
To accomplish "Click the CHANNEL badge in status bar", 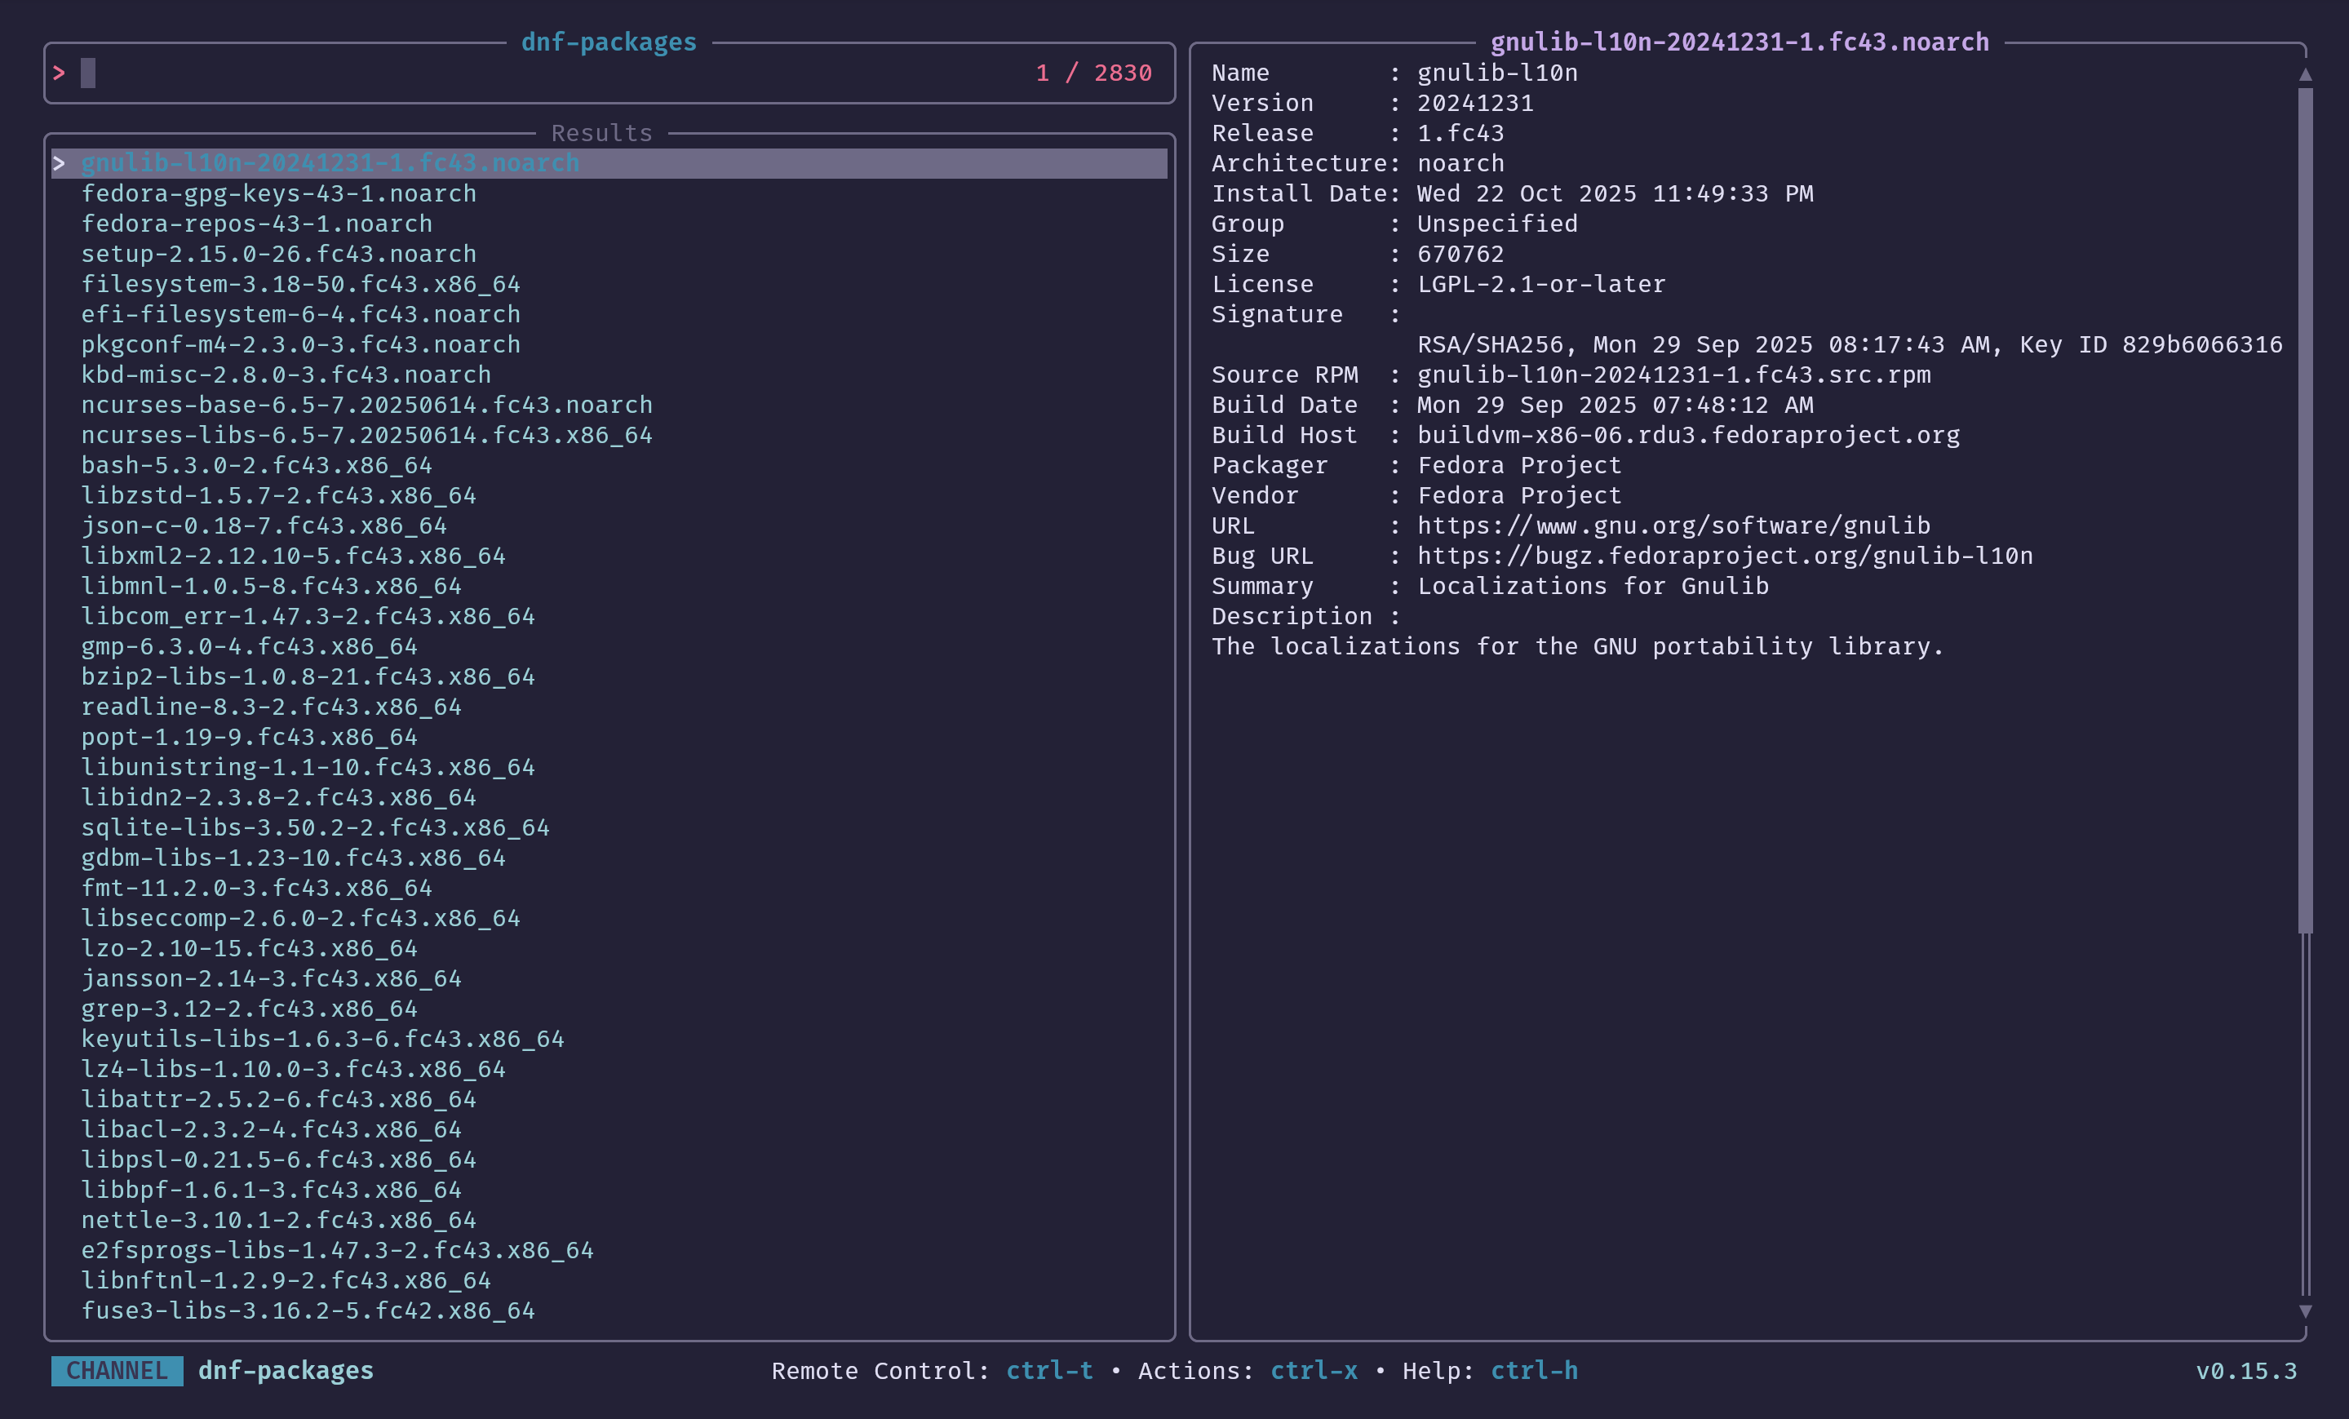I will point(117,1370).
